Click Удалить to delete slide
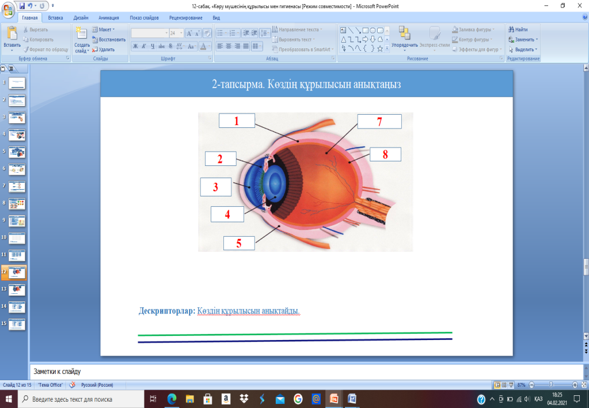The width and height of the screenshot is (589, 408). [105, 49]
